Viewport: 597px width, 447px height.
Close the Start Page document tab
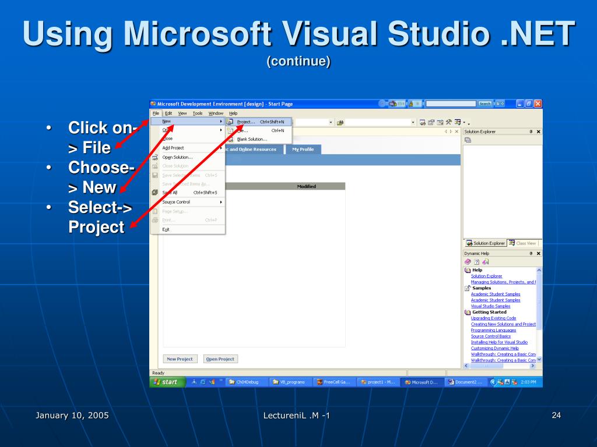coord(456,132)
